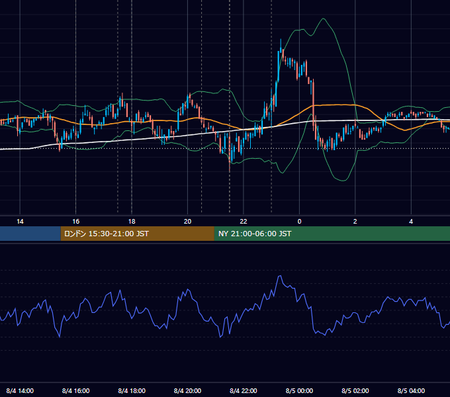Image resolution: width=450 pixels, height=397 pixels.
Task: Click the upper Bollinger band peak after midnight
Action: tap(324, 19)
